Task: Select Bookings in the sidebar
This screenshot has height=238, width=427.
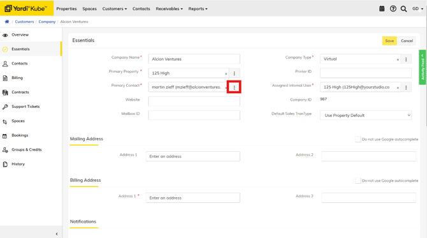Action: point(31,135)
